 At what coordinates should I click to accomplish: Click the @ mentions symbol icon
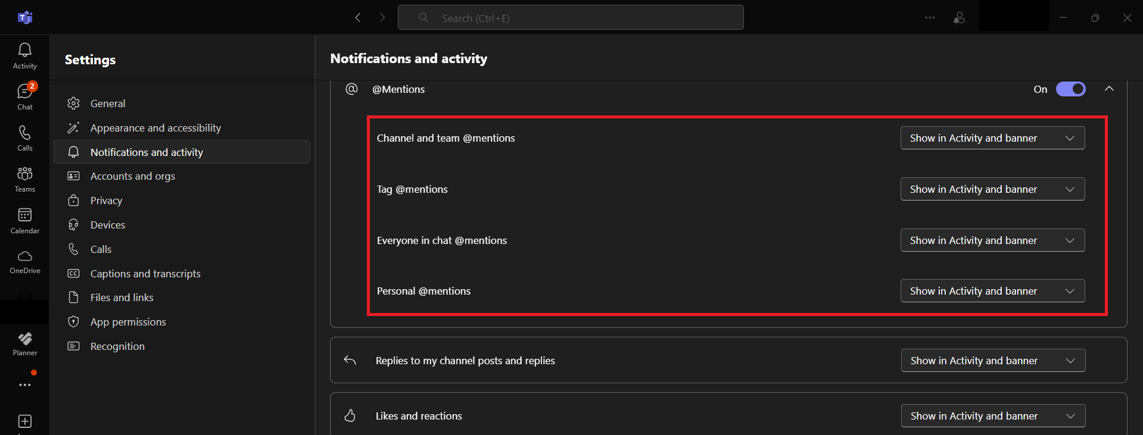click(351, 89)
